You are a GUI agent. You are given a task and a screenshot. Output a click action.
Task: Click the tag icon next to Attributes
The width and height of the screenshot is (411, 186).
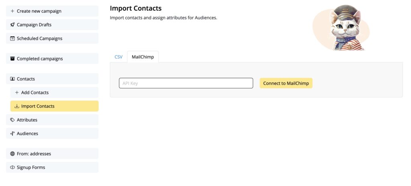[x=12, y=120]
